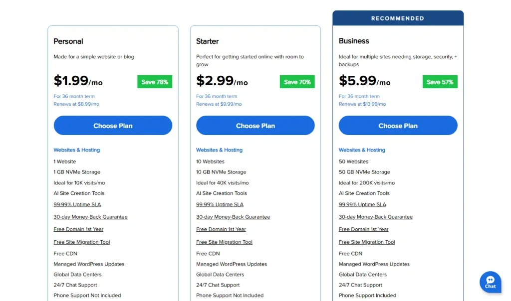Select the RECOMMENDED banner on Business plan
This screenshot has height=301, width=511.
pos(398,17)
